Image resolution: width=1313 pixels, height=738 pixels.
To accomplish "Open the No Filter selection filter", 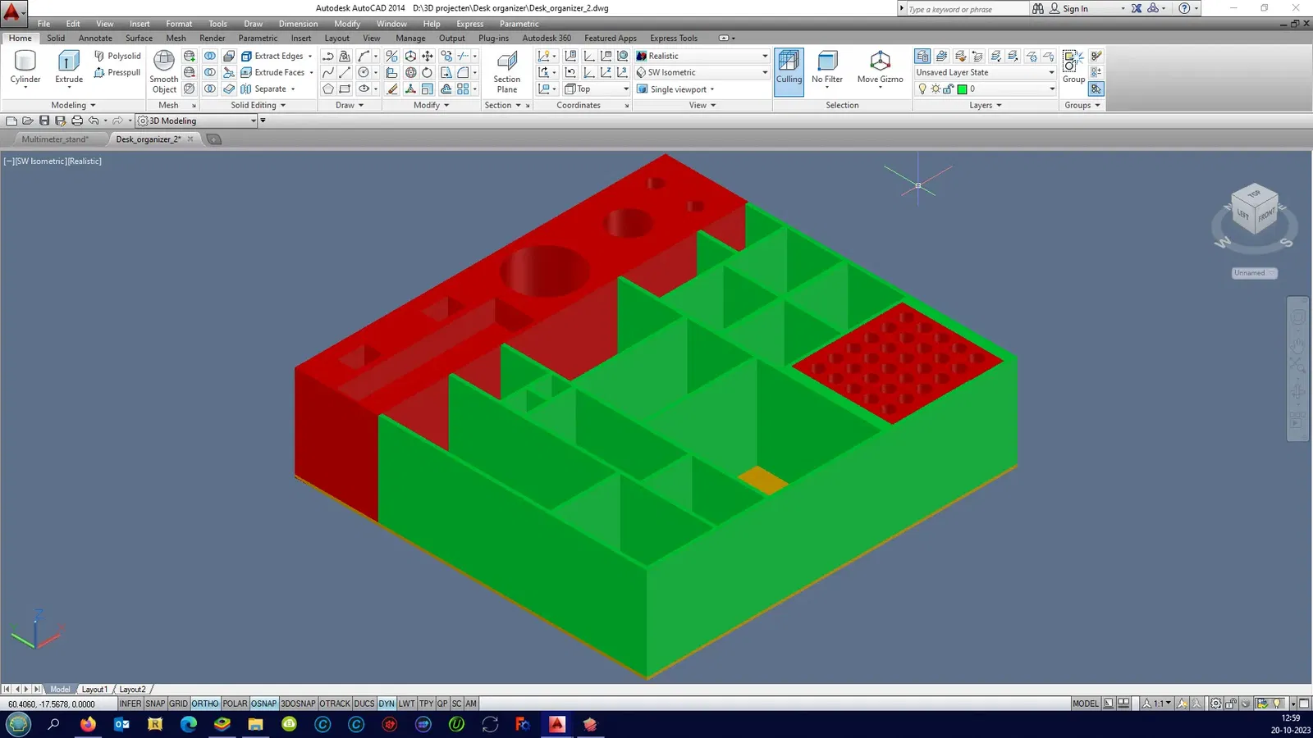I will pos(827,68).
